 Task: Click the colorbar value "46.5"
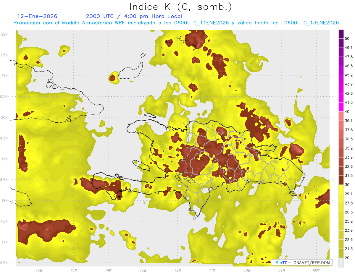point(349,66)
